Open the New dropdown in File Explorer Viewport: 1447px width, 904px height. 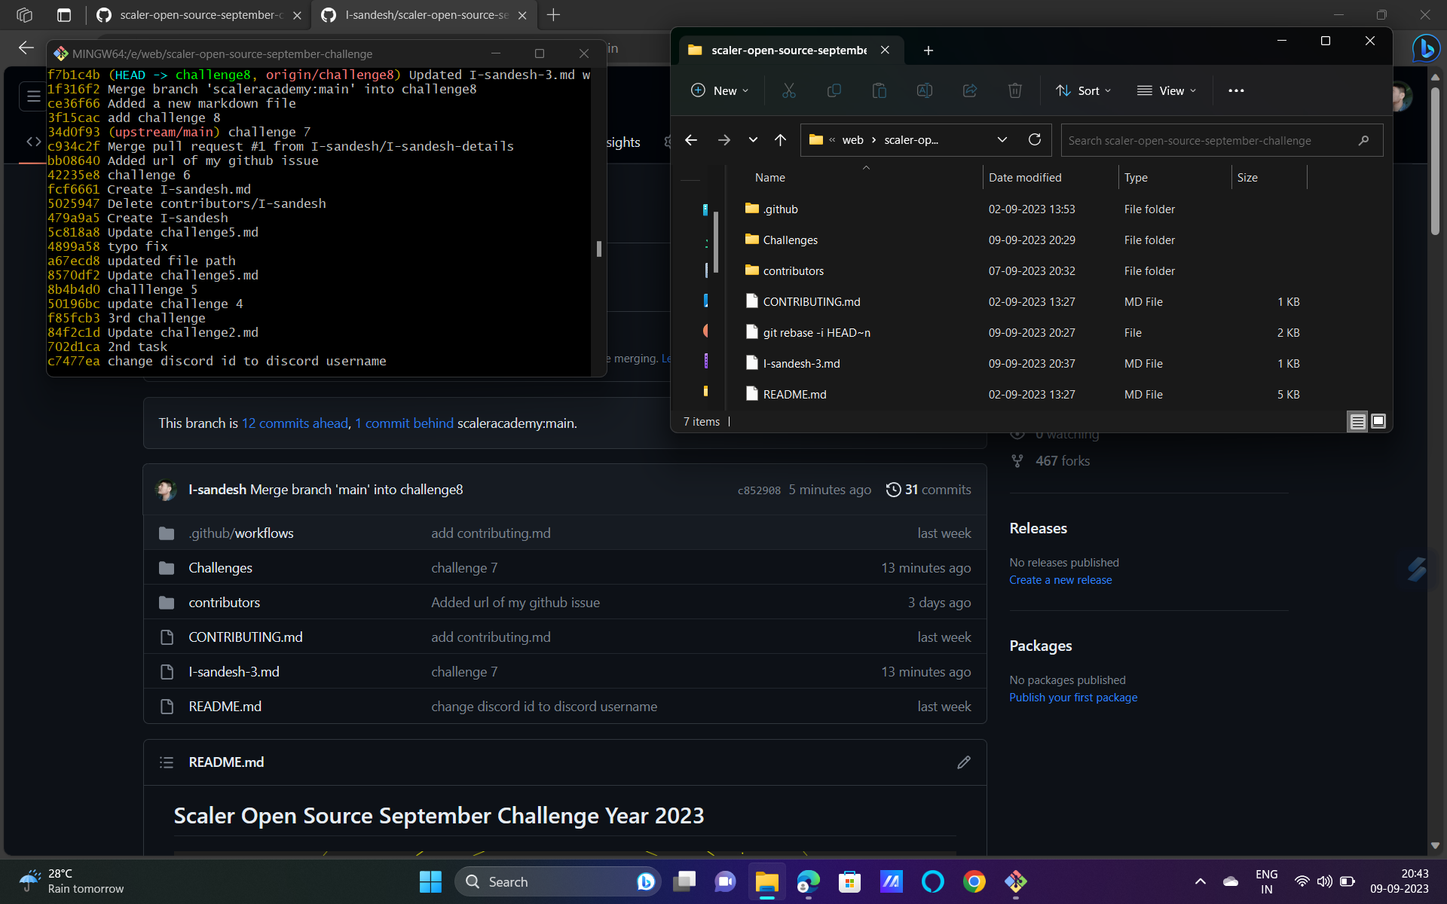[720, 90]
